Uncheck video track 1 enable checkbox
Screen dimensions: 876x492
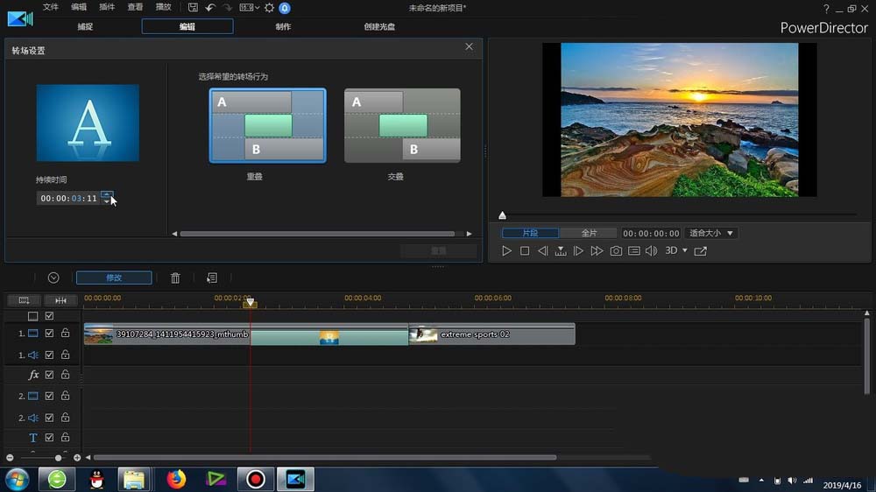pyautogui.click(x=50, y=334)
